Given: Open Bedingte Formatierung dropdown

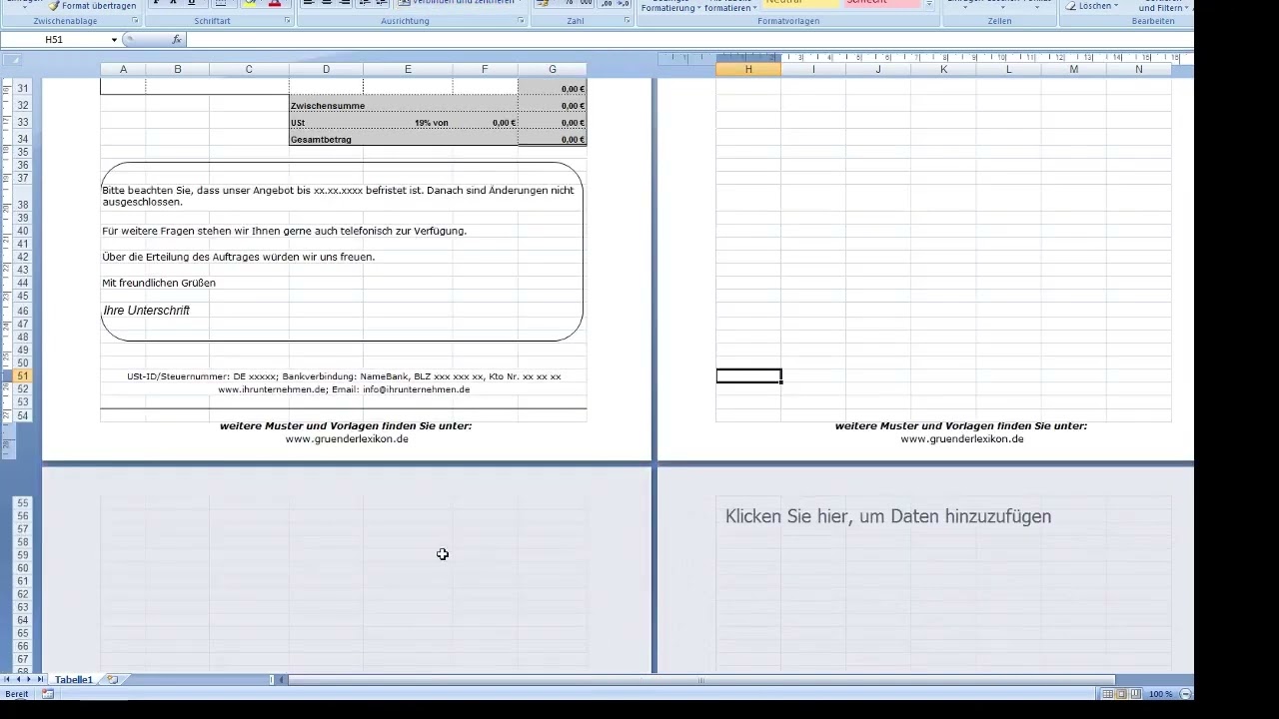Looking at the screenshot, I should [x=669, y=6].
